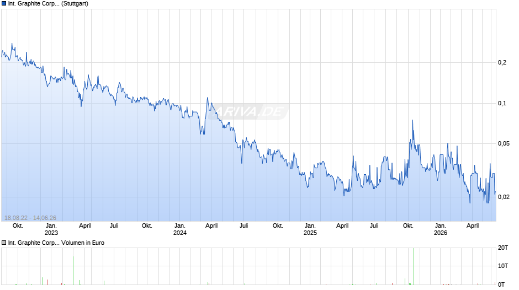Click the gray legend square beside Volumen in Euro
The width and height of the screenshot is (519, 290).
4,243
